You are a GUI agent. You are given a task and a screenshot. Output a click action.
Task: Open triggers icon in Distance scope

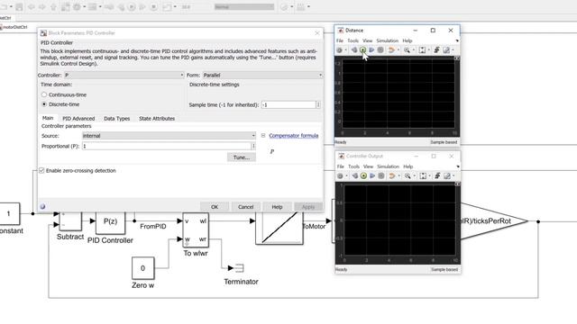click(x=436, y=50)
